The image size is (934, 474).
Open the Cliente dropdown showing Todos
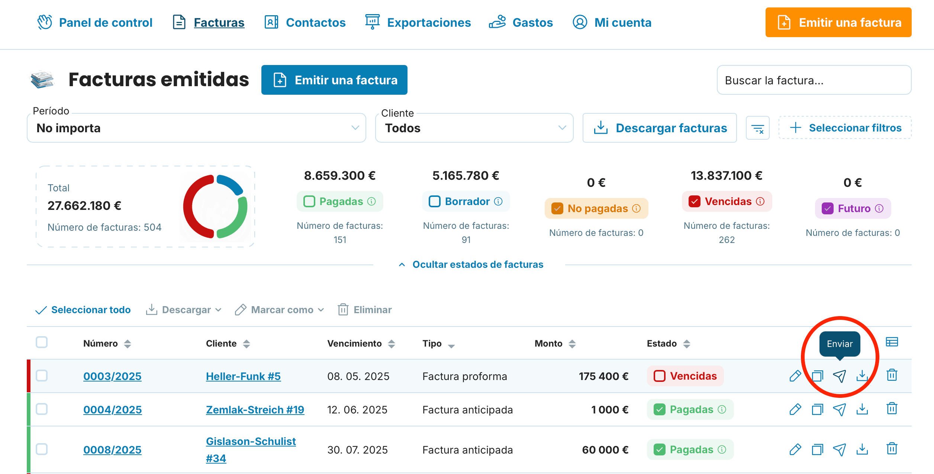pyautogui.click(x=474, y=128)
